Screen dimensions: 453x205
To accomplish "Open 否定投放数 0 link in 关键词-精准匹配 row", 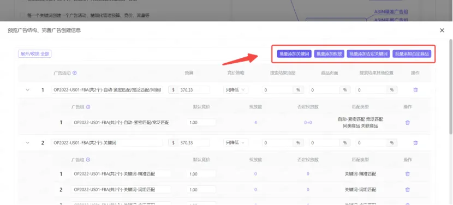I will [x=308, y=174].
